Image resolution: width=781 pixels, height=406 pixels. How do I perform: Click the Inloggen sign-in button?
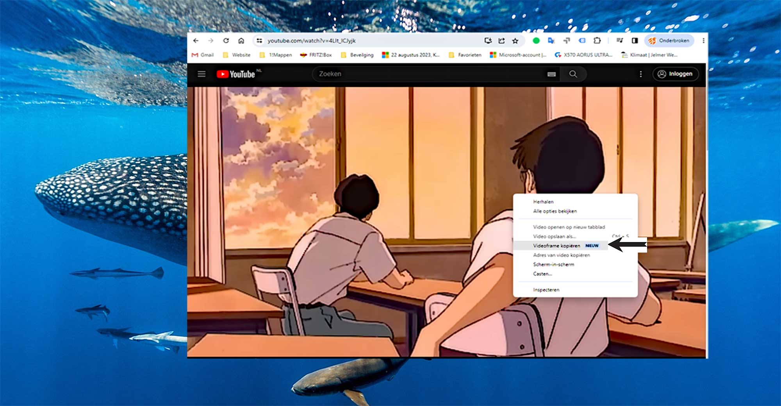pos(676,74)
